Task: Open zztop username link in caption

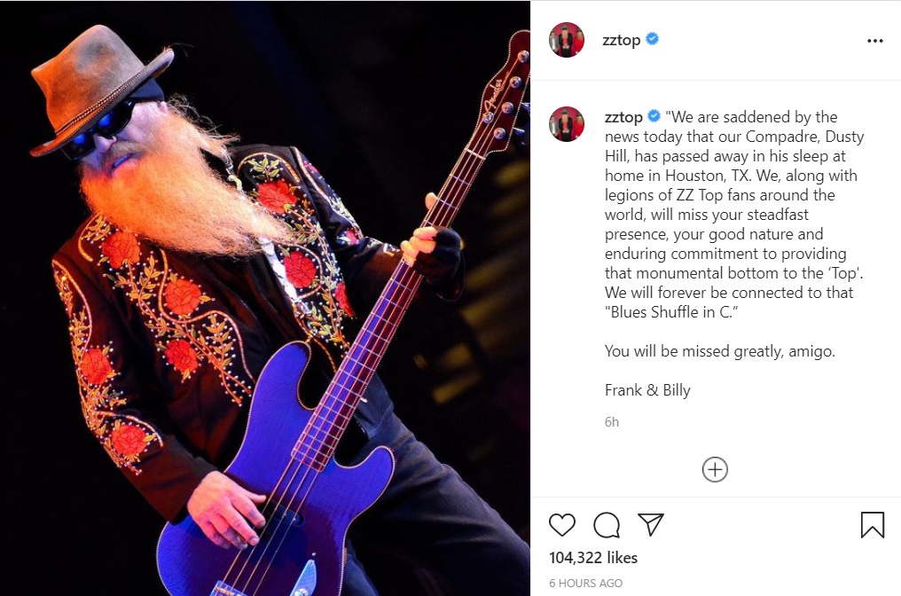Action: [x=623, y=117]
